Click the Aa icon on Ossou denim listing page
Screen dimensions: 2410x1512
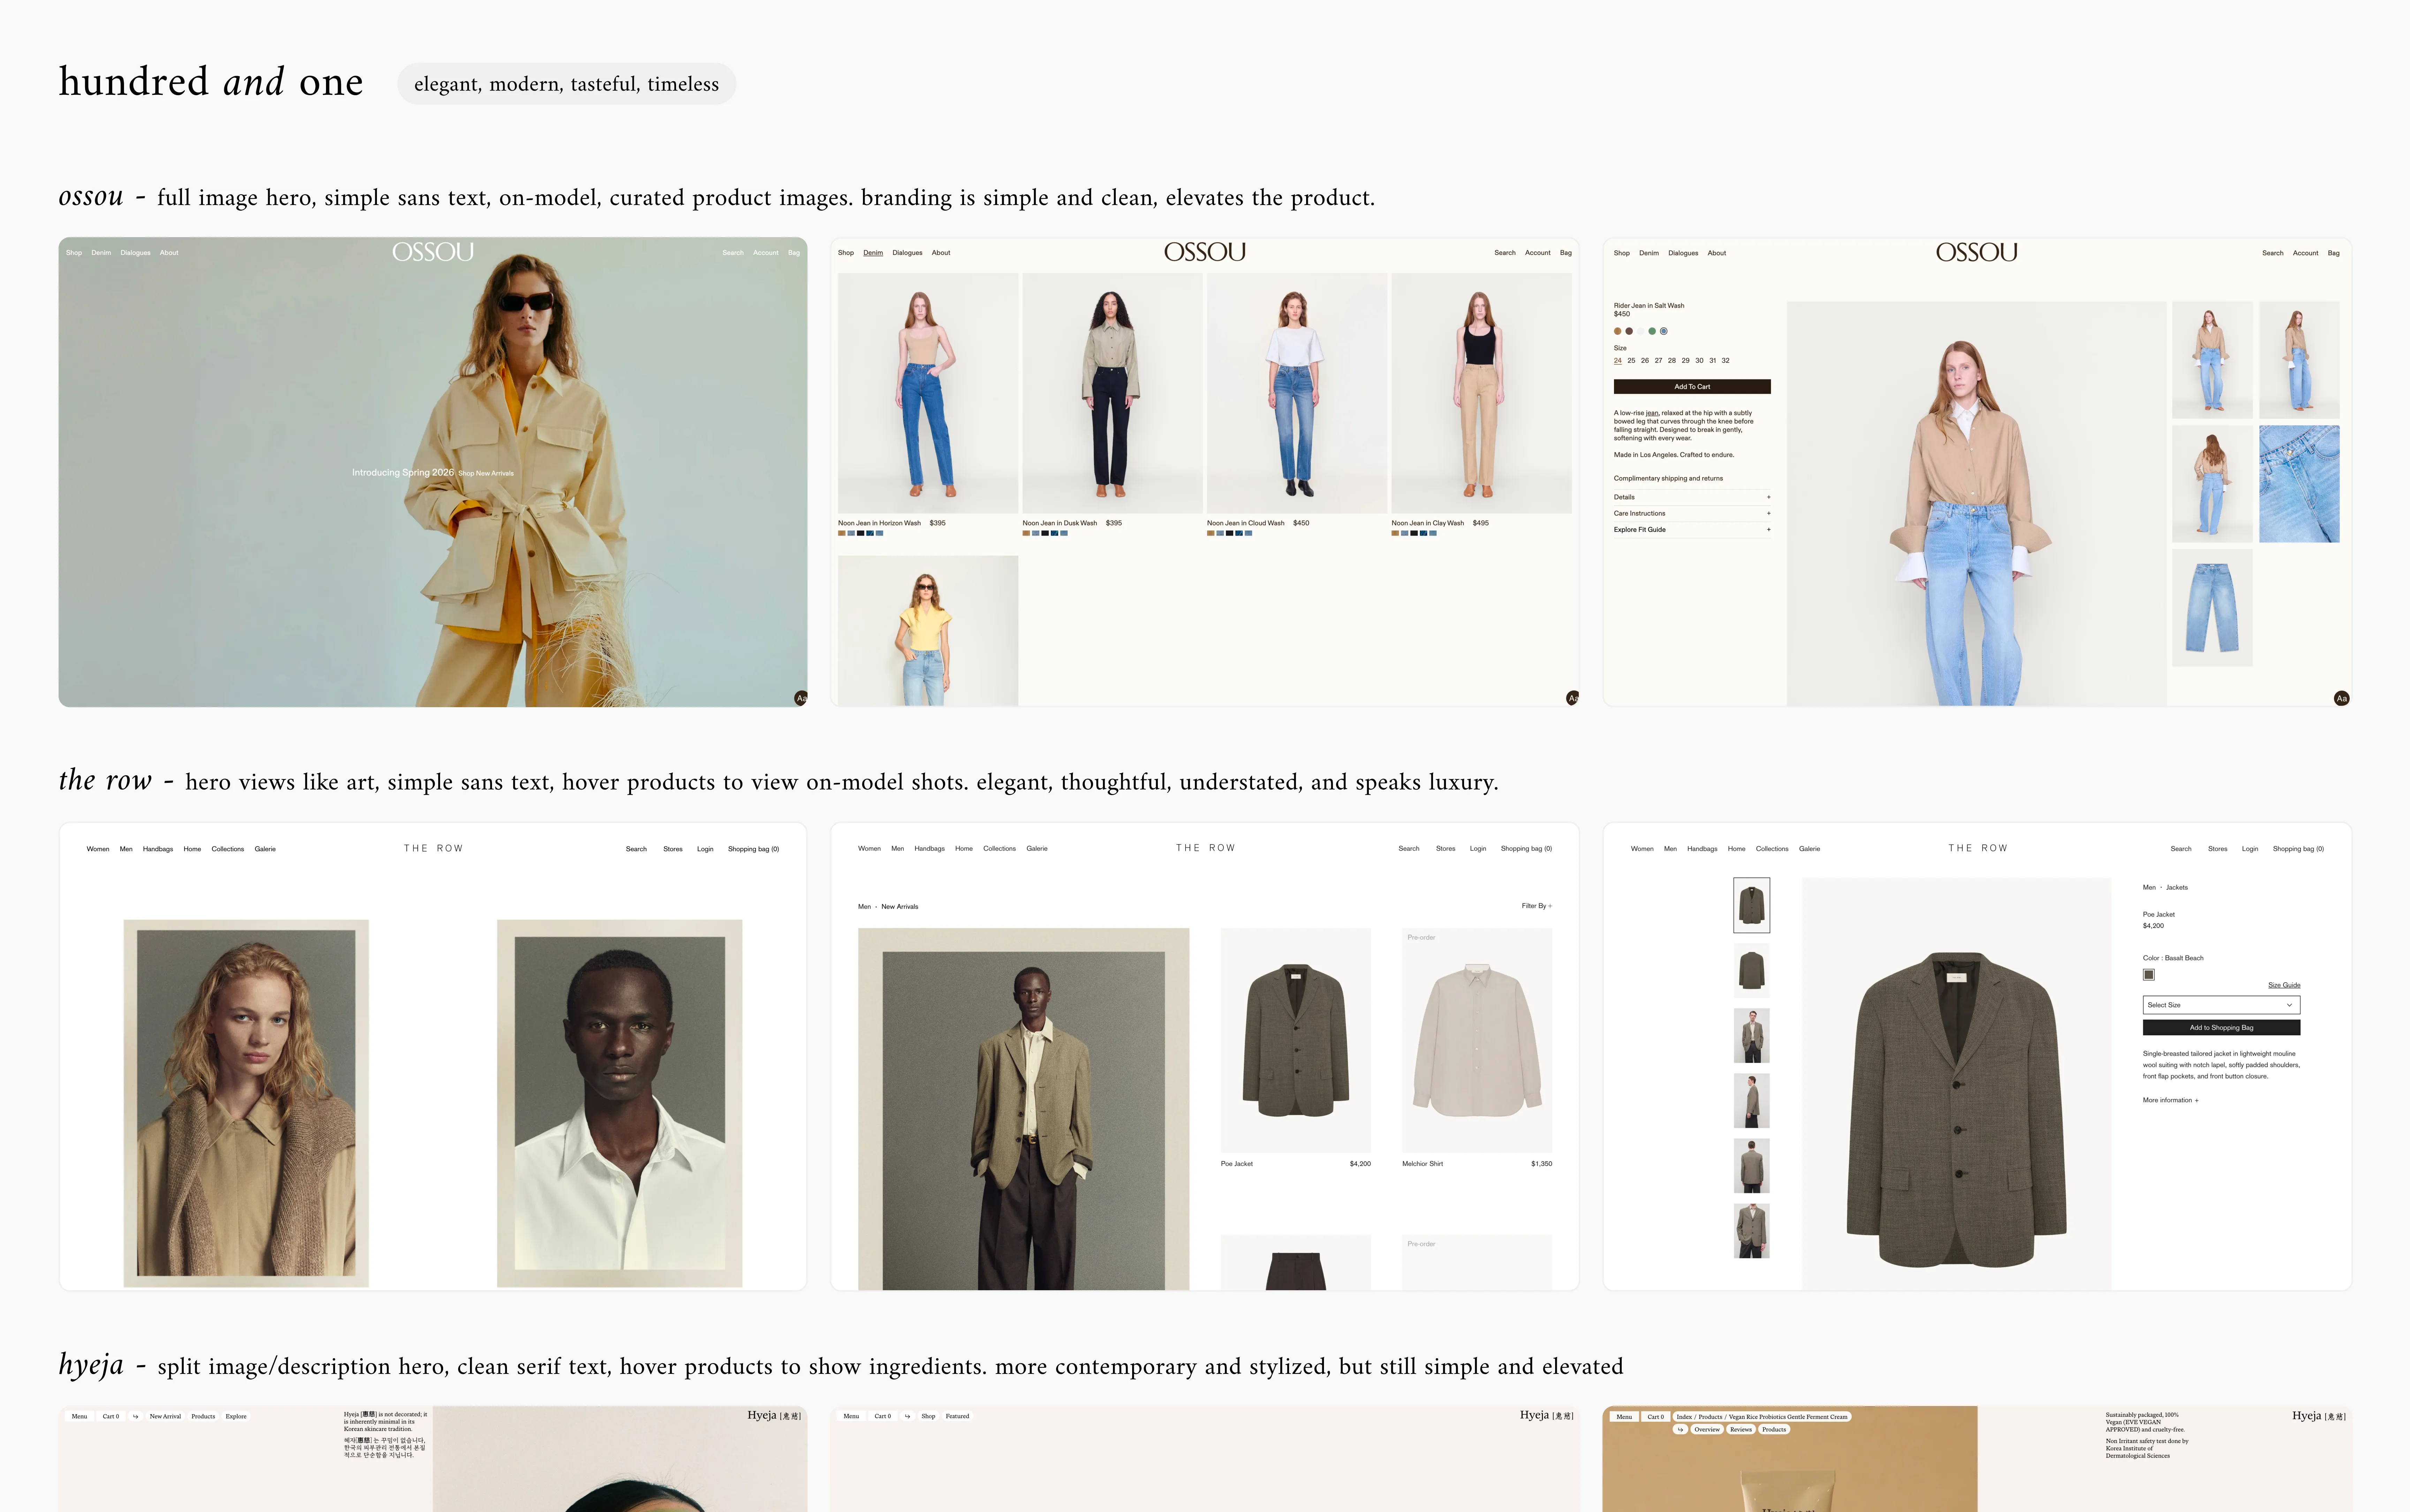pos(1572,698)
